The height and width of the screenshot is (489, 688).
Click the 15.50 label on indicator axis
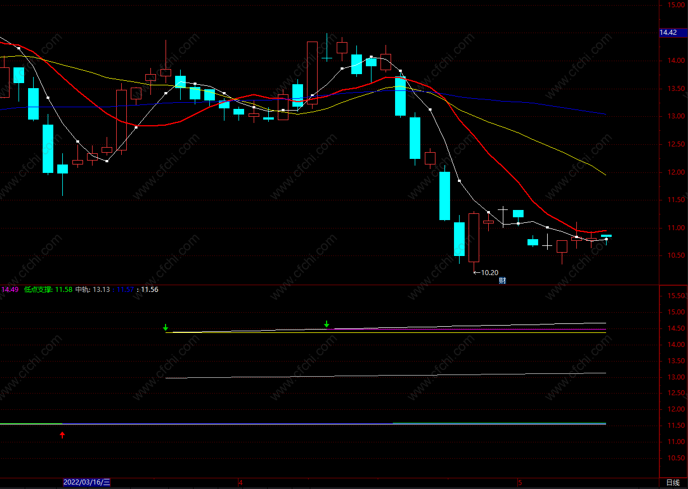point(676,296)
